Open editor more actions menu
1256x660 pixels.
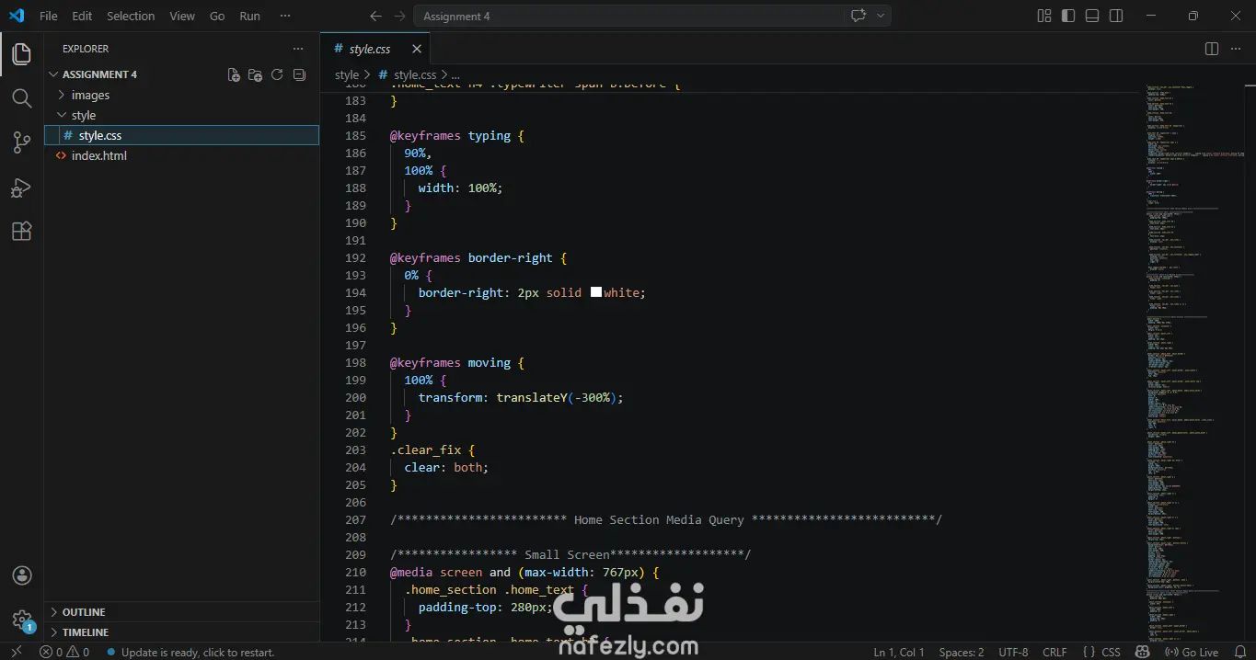[x=1235, y=49]
